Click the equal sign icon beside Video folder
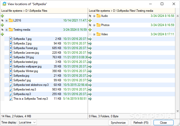 point(90,34)
